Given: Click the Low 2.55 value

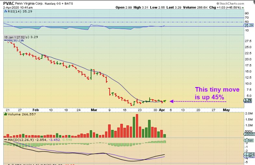Looking at the screenshot, I should coord(157,7).
